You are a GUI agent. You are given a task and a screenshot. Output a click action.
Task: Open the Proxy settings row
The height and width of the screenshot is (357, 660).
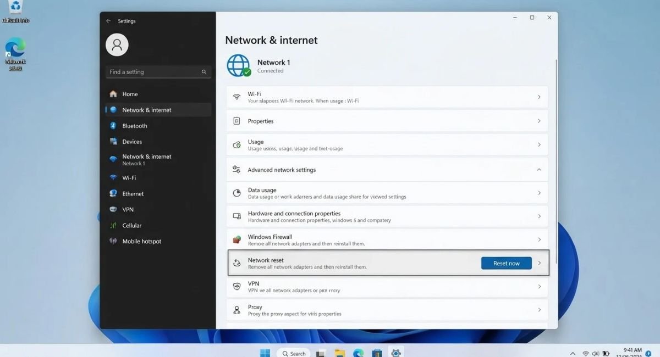pyautogui.click(x=387, y=310)
